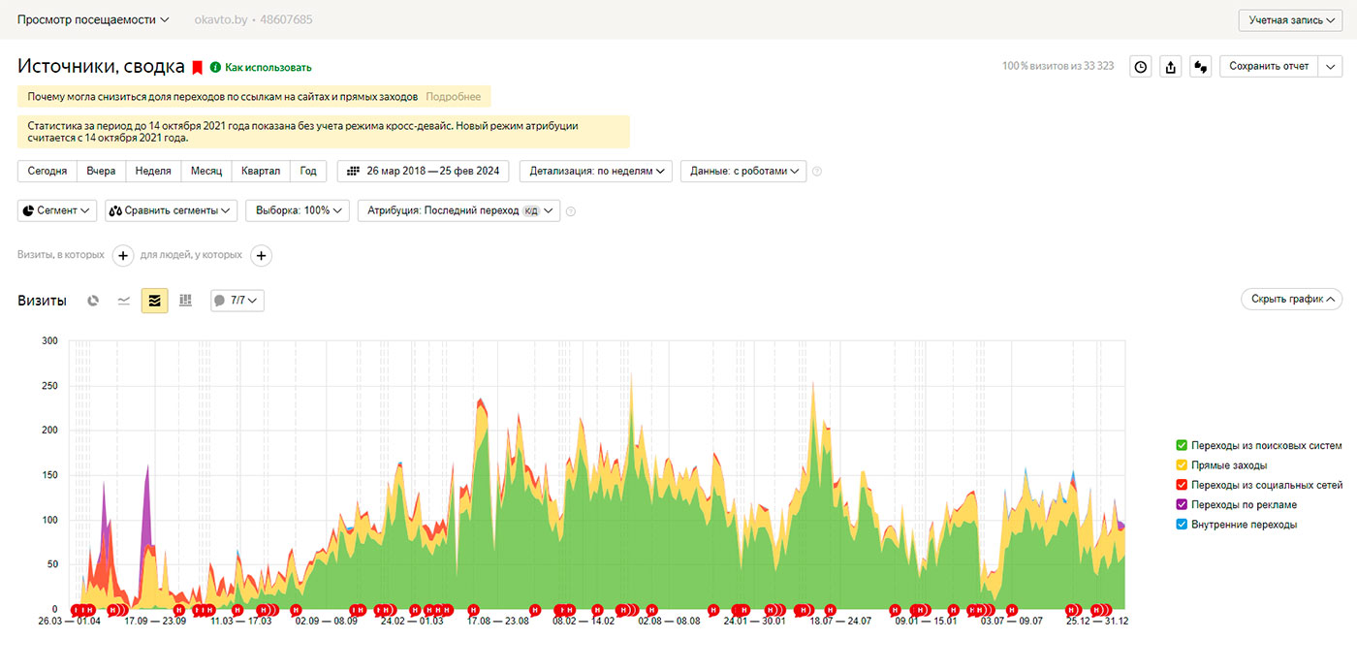Open Выборка: 100% dropdown
The height and width of the screenshot is (672, 1357).
pos(298,210)
